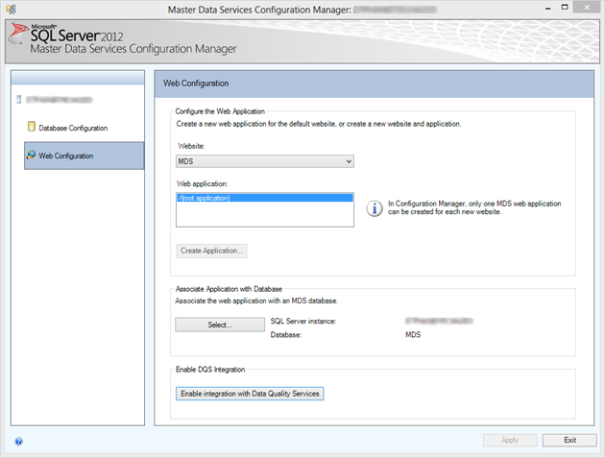This screenshot has height=458, width=605.
Task: Select the /(root application) list entry
Action: (x=265, y=198)
